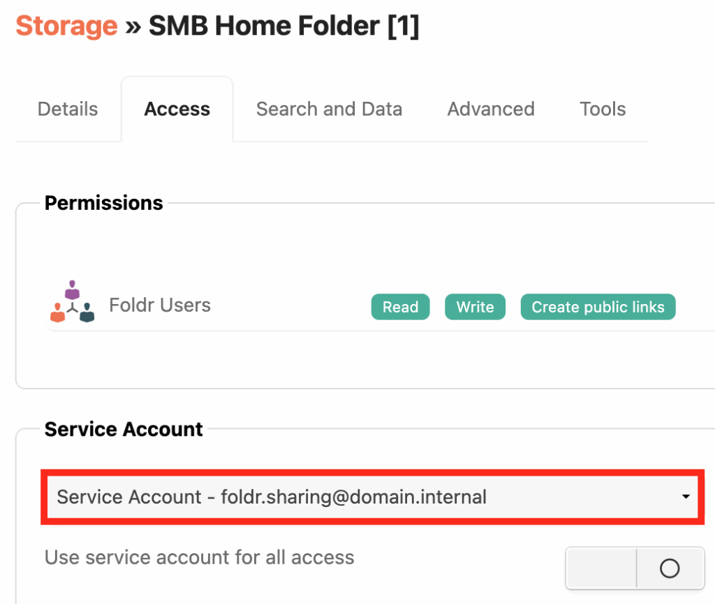Image resolution: width=715 pixels, height=604 pixels.
Task: Select the Access tab
Action: click(177, 110)
